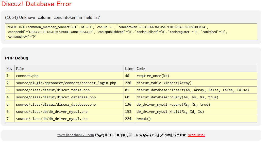
Task: Select the connect.php file cell
Action: click(x=27, y=76)
